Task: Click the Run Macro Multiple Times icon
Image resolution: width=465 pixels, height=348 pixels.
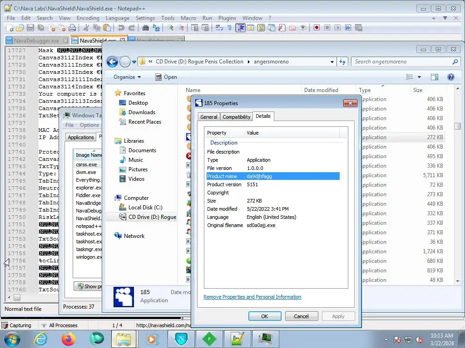Action: click(348, 28)
